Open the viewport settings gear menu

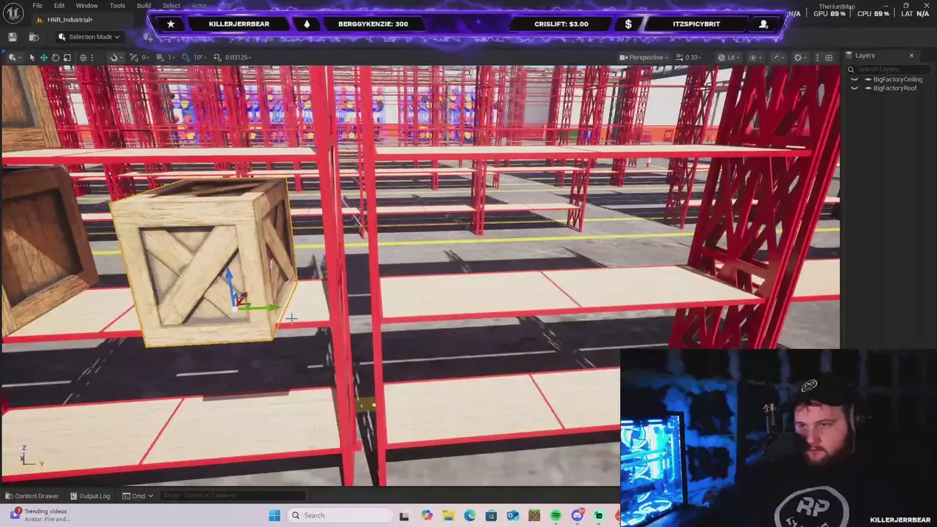click(800, 57)
